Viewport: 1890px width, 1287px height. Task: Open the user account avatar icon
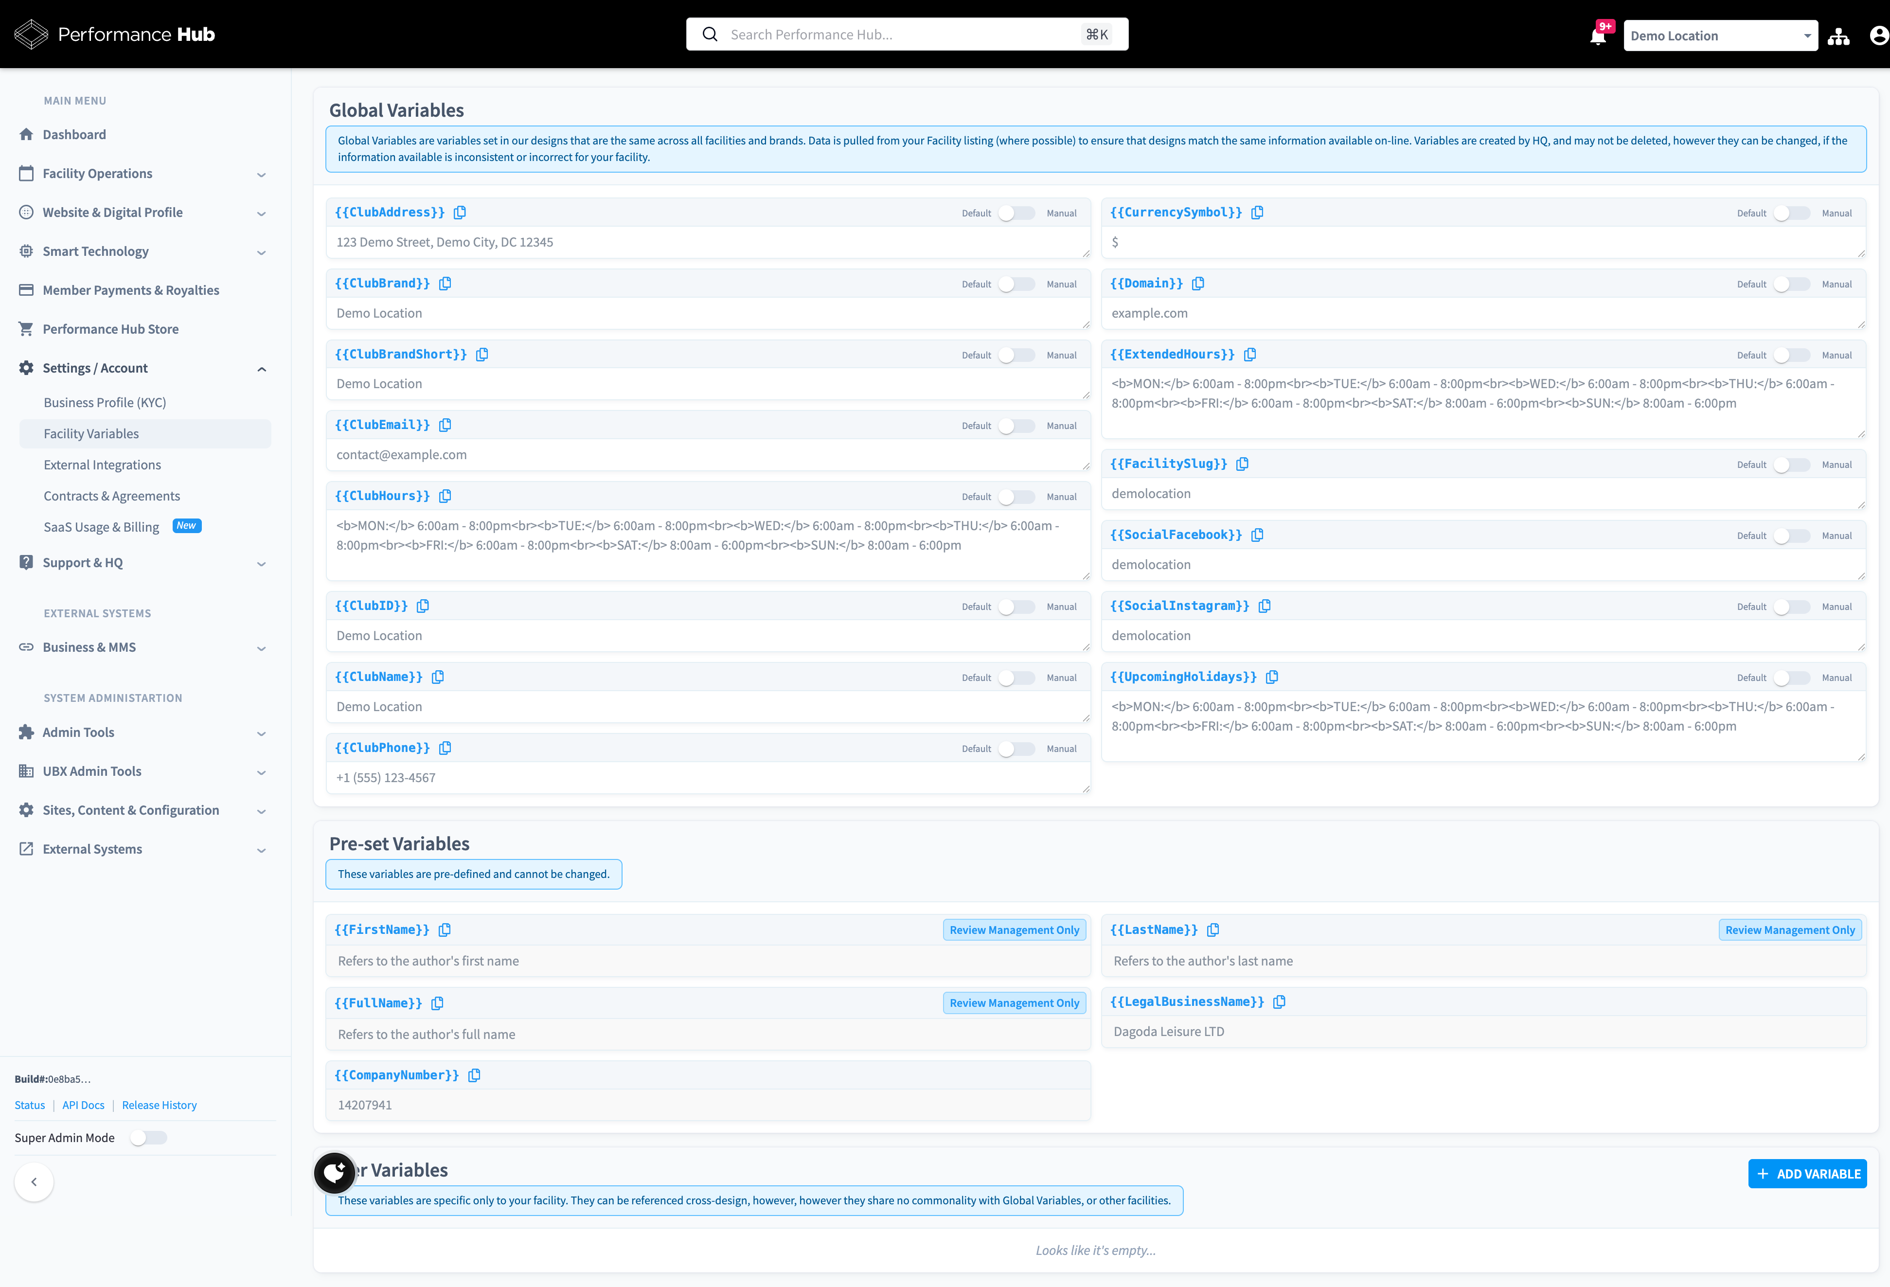tap(1879, 35)
